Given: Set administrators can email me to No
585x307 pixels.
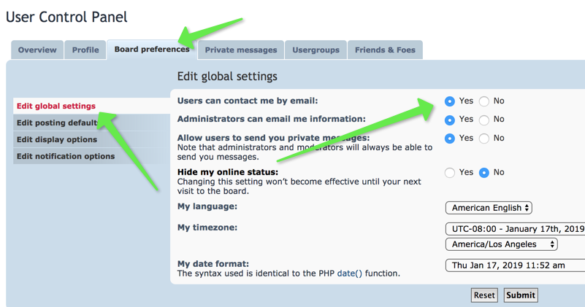Looking at the screenshot, I should [x=484, y=120].
